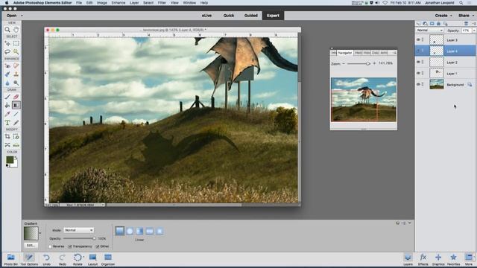Select the Zoom tool in toolbox
Image resolution: width=477 pixels, height=268 pixels.
[7, 30]
